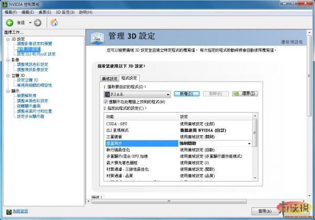
Task: Select 變更解析度 in the task tree
Action: pos(29,95)
